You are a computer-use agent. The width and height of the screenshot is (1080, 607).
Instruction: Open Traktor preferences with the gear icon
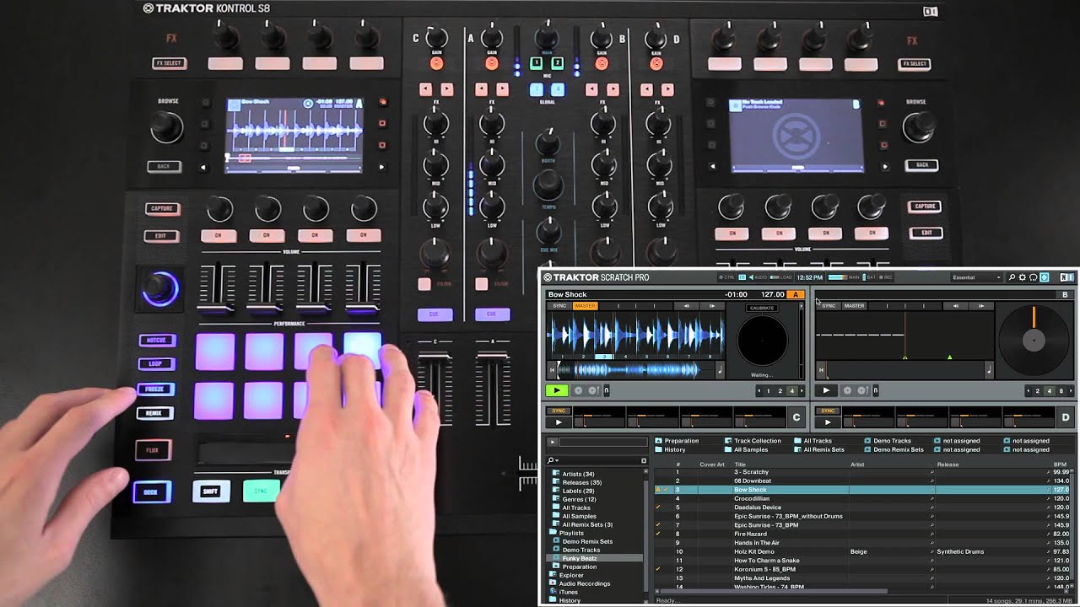pyautogui.click(x=1022, y=277)
